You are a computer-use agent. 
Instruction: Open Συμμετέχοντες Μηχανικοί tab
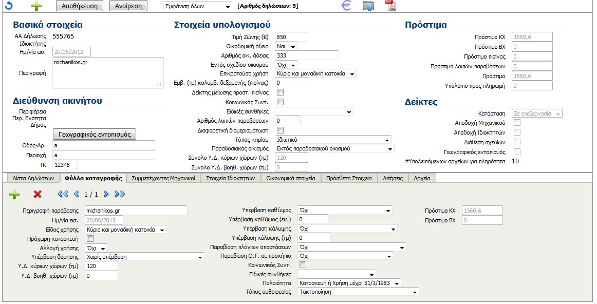[163, 178]
